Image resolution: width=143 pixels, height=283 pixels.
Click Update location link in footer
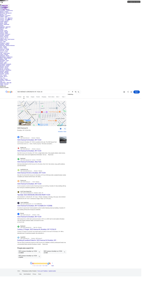click(52, 271)
